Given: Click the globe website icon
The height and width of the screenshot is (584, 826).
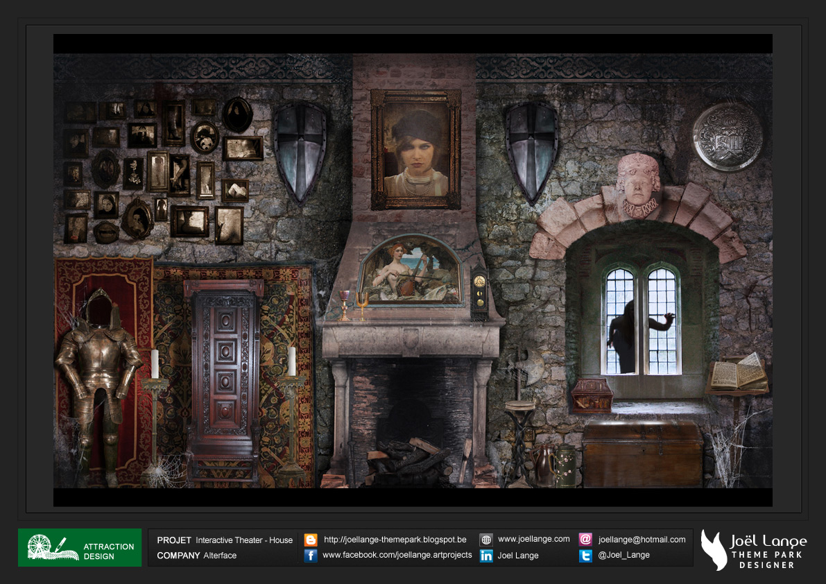Looking at the screenshot, I should pos(486,540).
